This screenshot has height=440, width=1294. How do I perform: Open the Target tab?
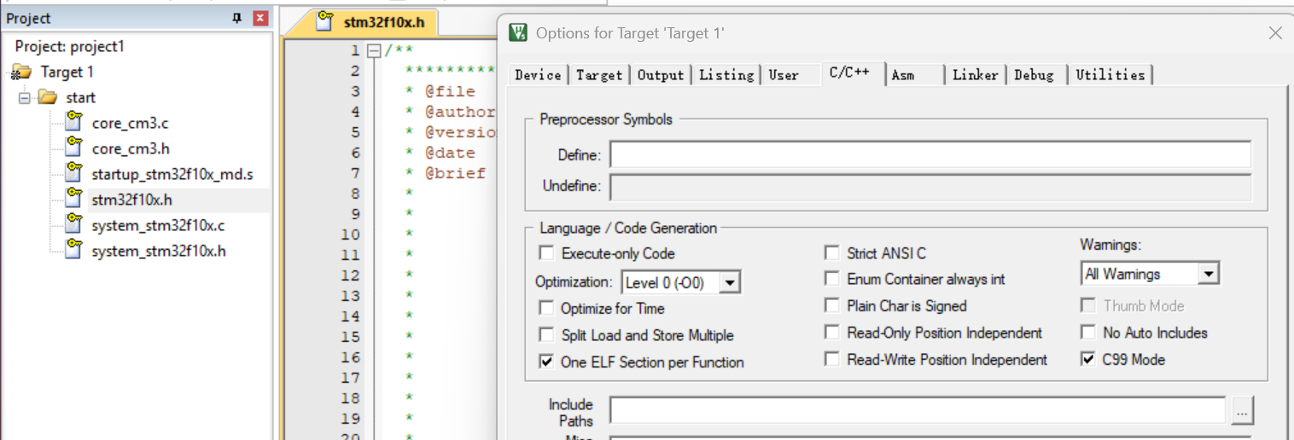[599, 75]
